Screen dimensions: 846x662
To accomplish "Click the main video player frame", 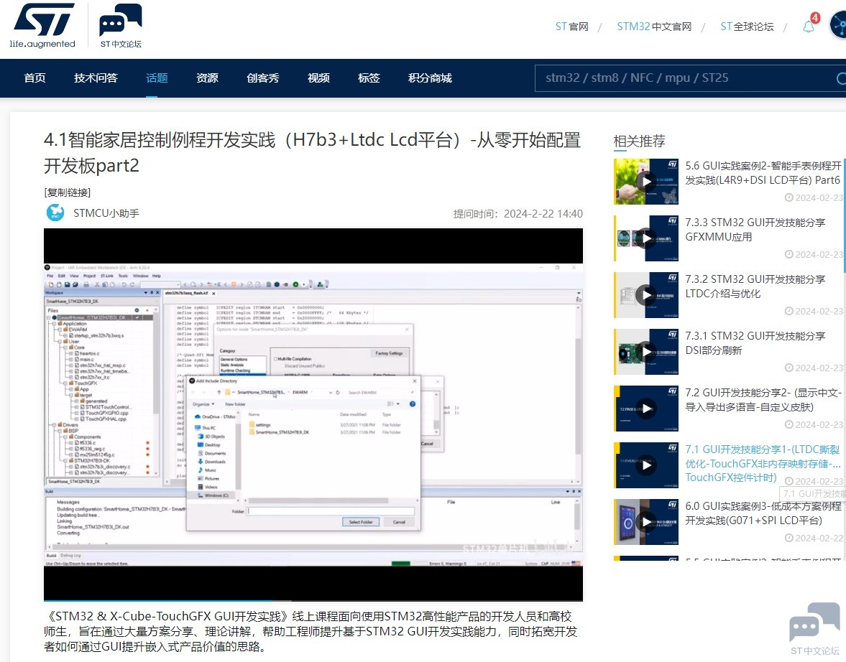I will pos(313,414).
